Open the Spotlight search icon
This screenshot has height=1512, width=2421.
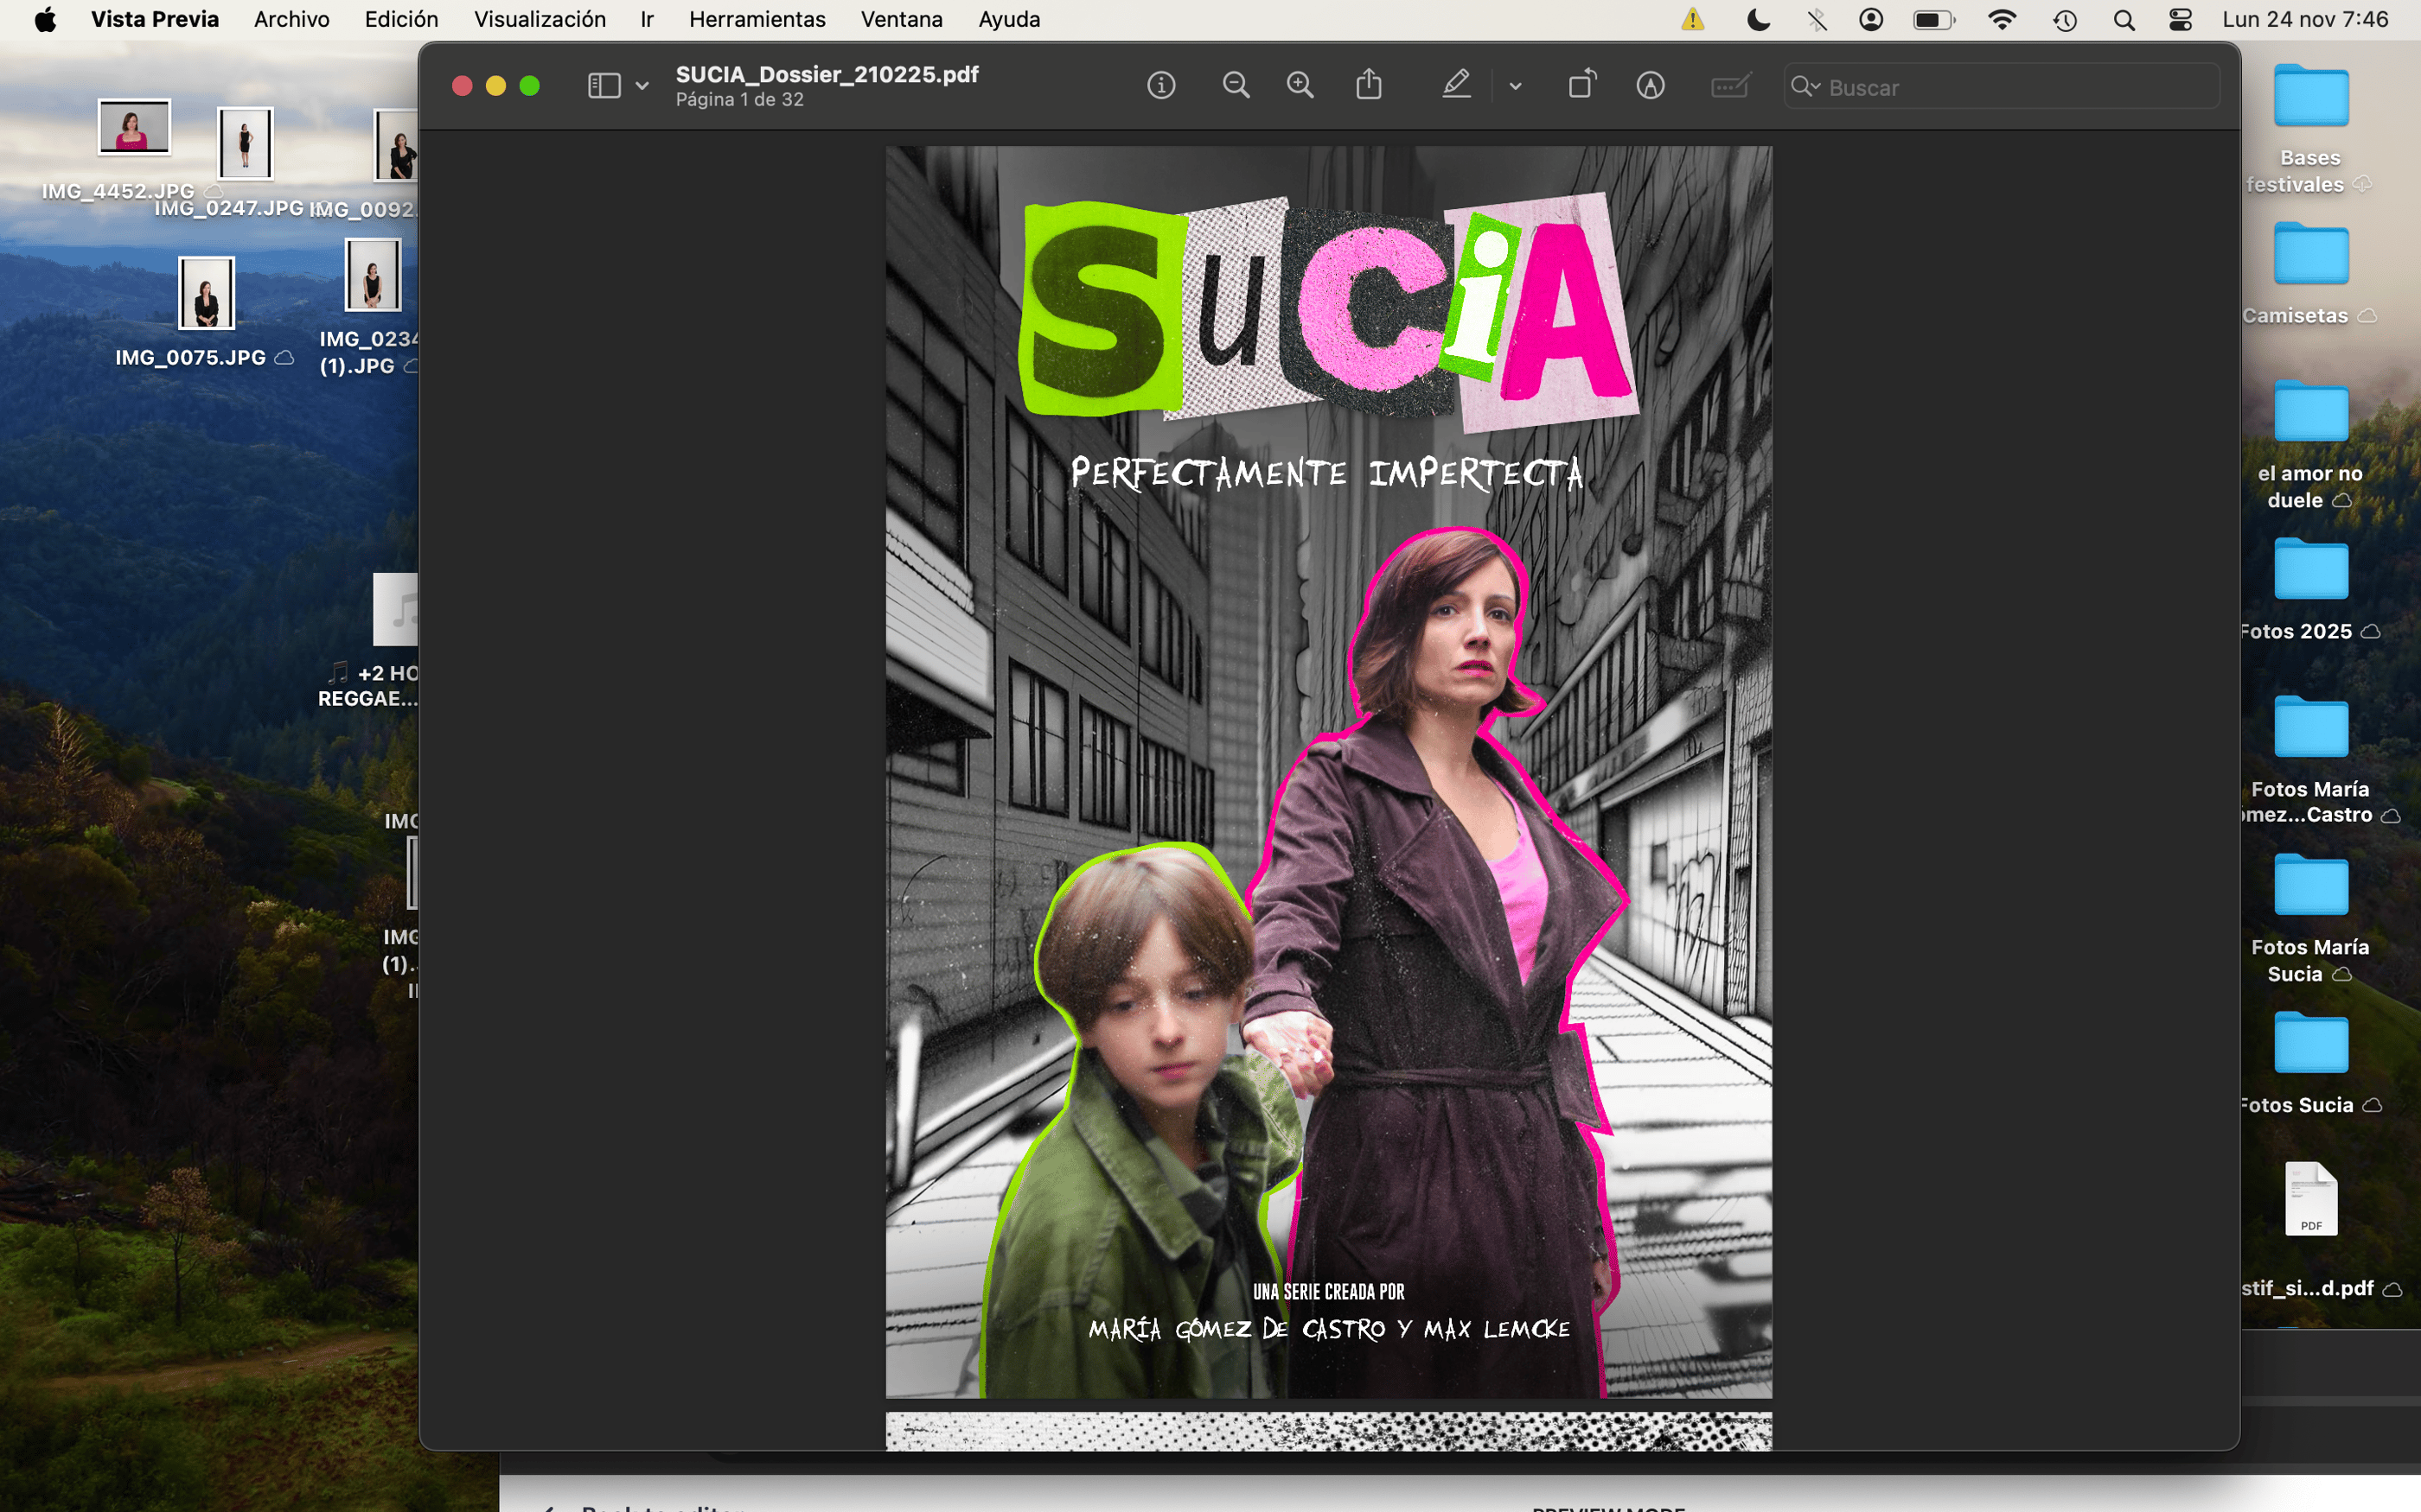pos(2124,19)
